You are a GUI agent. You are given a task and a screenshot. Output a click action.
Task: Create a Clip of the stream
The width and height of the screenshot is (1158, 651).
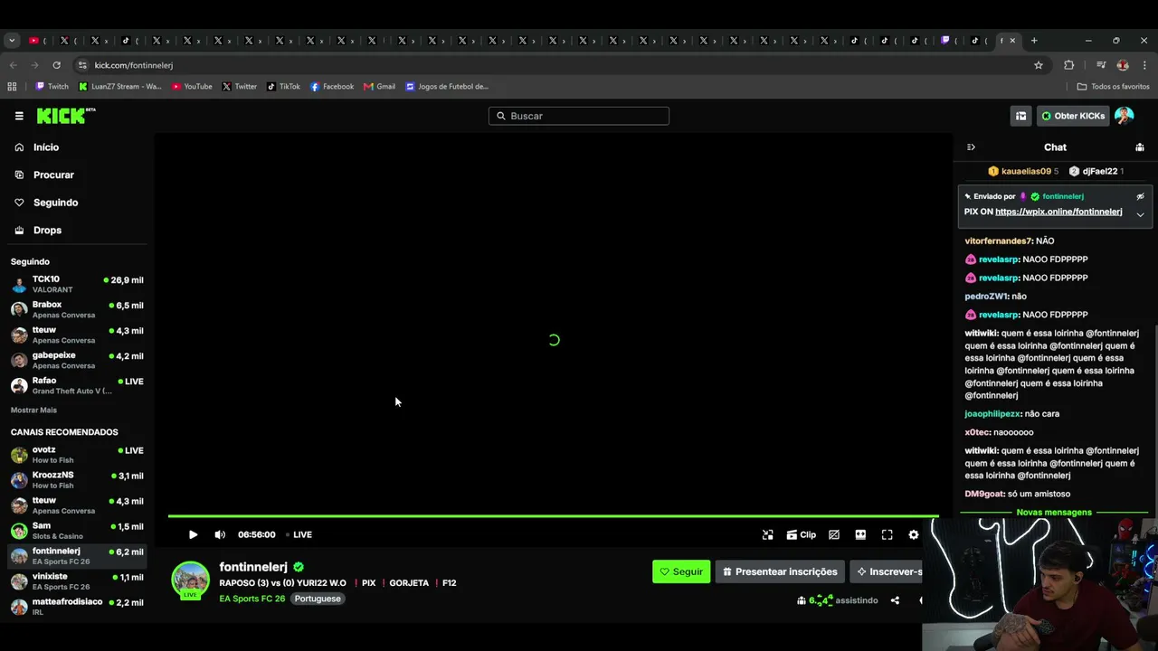802,534
